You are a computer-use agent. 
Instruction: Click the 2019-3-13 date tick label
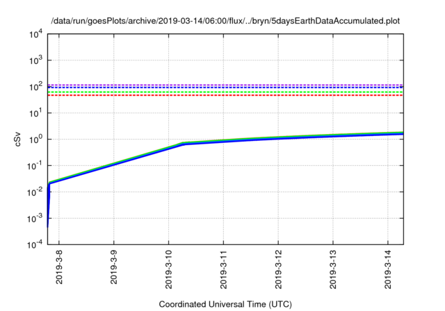tap(333, 269)
